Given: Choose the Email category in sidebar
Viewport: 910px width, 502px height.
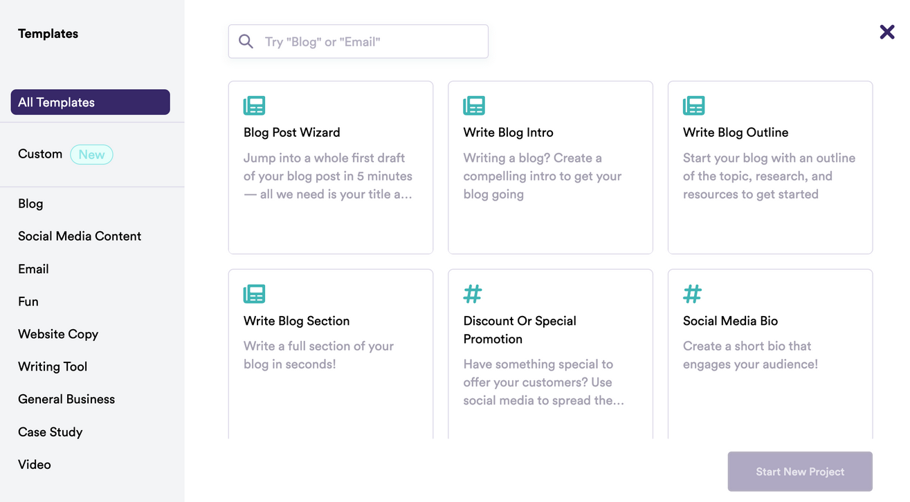Looking at the screenshot, I should coord(33,269).
